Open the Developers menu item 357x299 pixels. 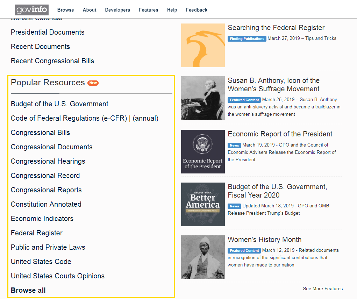click(117, 10)
